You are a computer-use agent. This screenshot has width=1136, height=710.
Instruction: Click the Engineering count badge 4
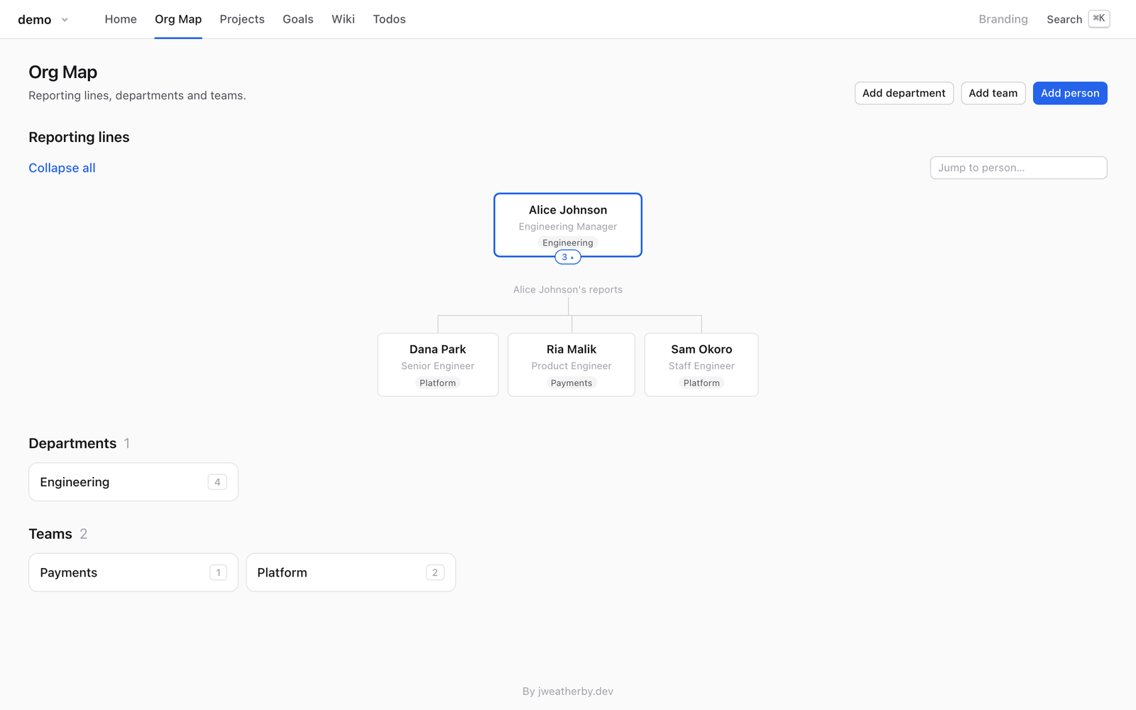(217, 482)
